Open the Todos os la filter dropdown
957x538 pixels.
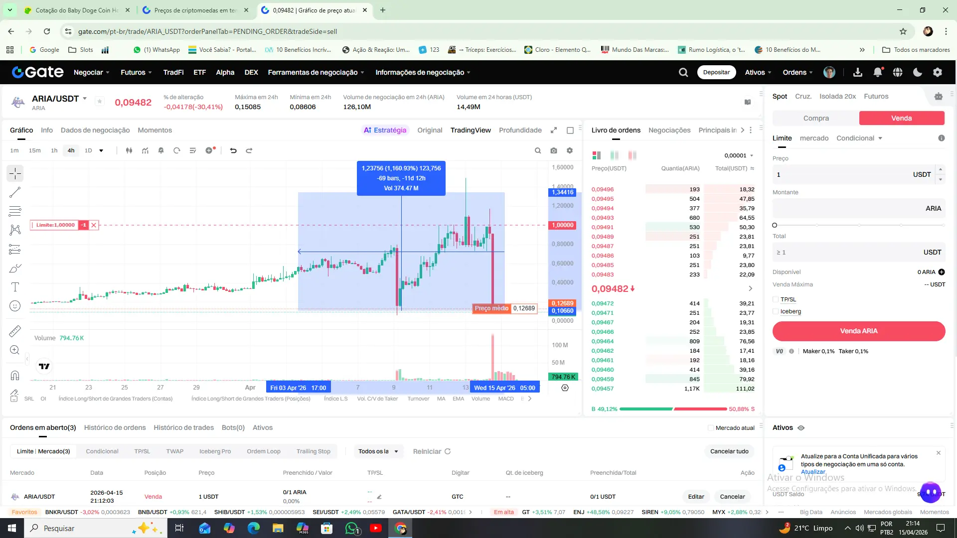(378, 451)
